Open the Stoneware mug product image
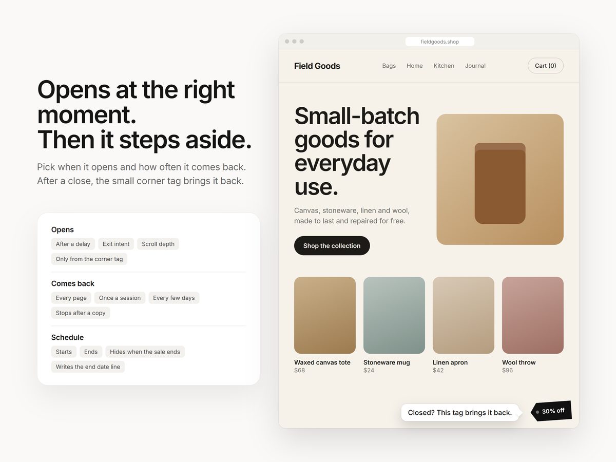Image resolution: width=616 pixels, height=462 pixels. tap(394, 315)
